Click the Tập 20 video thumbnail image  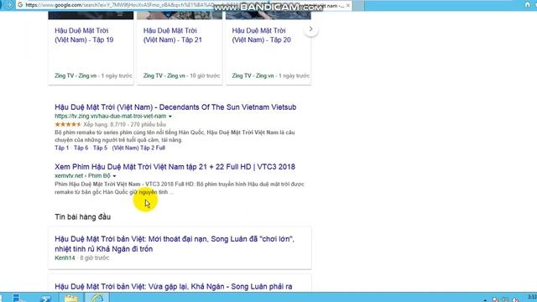[x=268, y=15]
